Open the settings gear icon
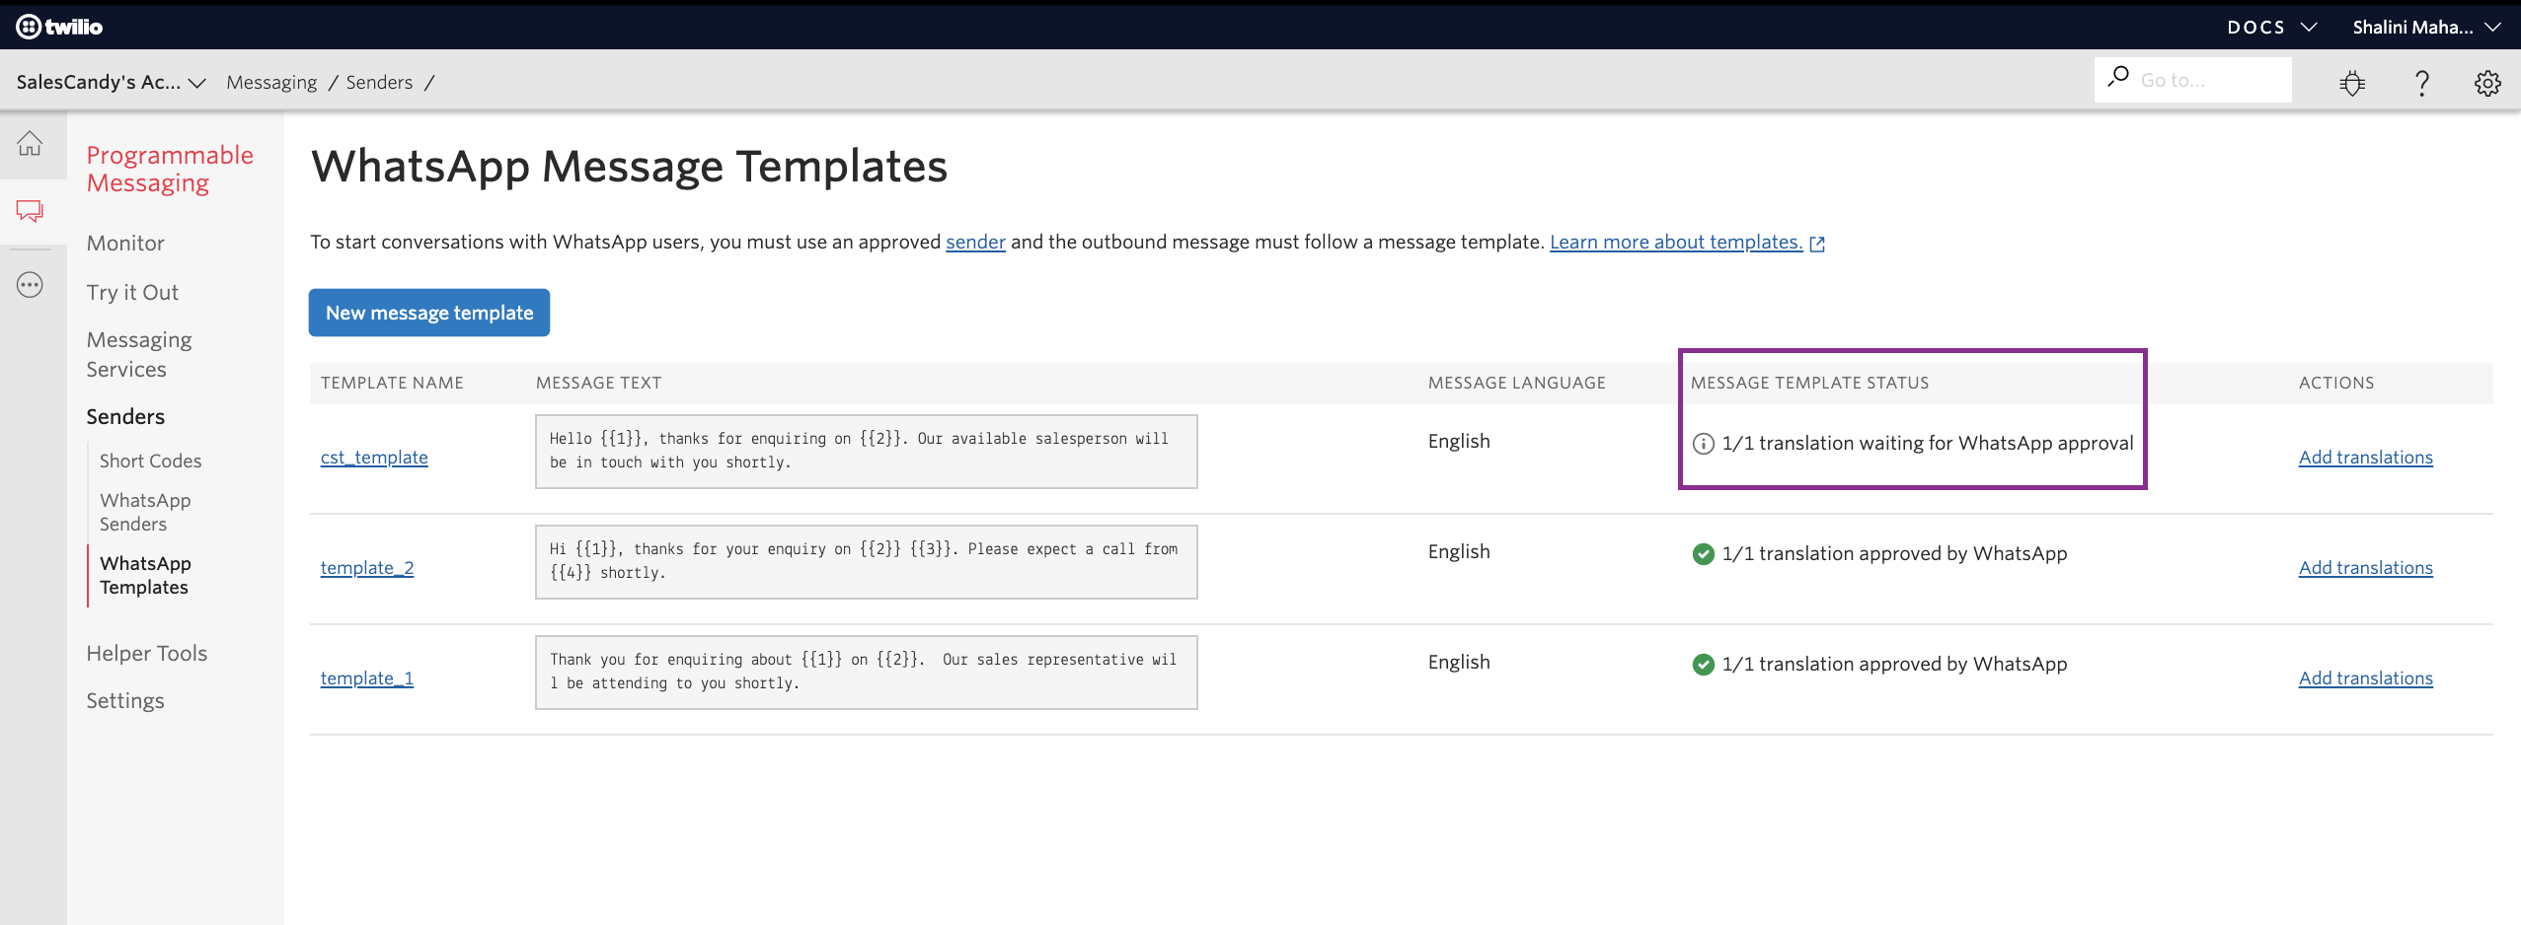Viewport: 2521px width, 925px height. 2487,83
